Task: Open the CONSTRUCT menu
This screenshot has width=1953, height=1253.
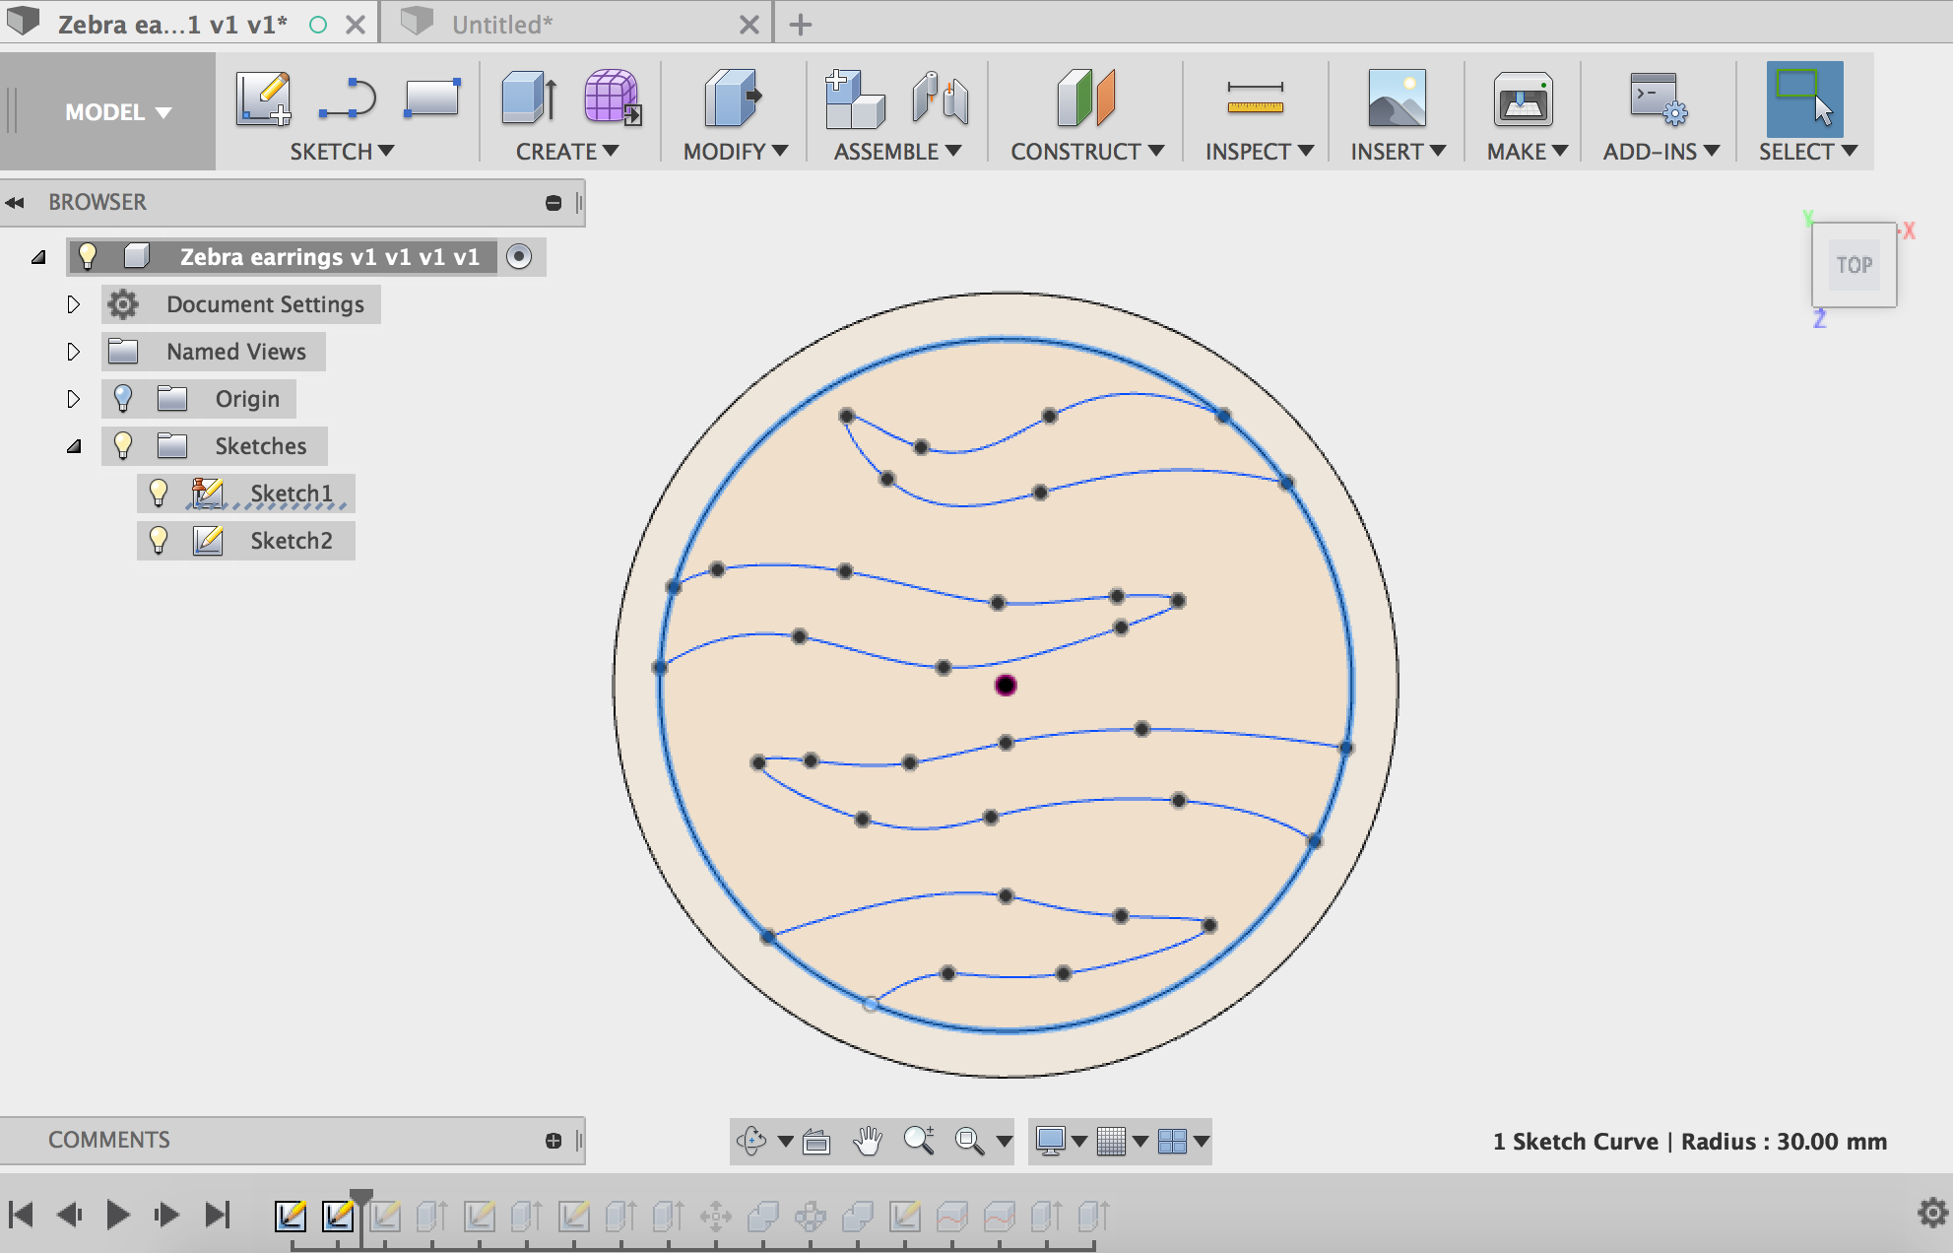Action: [1086, 152]
